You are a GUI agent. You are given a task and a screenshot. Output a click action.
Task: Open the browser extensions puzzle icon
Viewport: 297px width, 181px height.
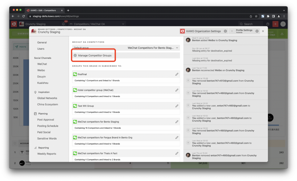pyautogui.click(x=268, y=16)
